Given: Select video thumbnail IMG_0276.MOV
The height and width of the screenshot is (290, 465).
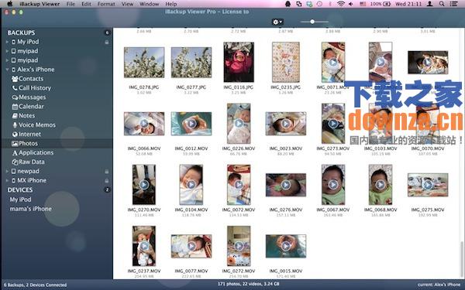Looking at the screenshot, I should [x=286, y=185].
